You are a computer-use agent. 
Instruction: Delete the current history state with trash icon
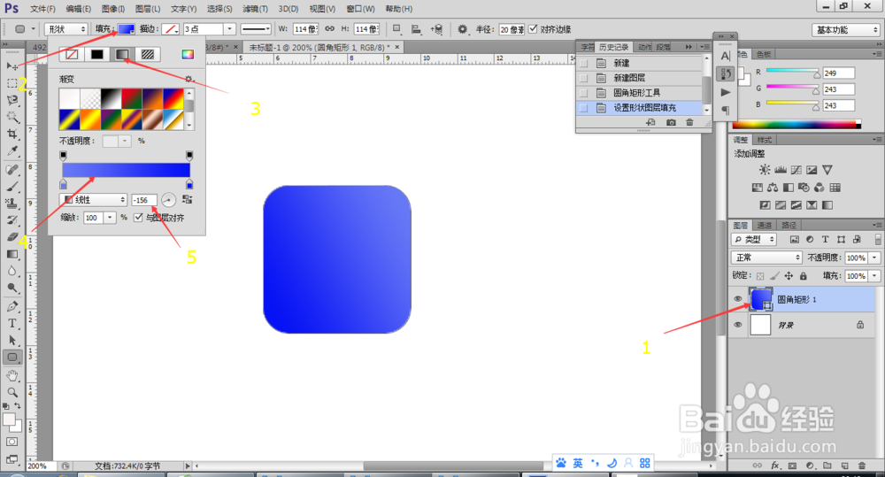pyautogui.click(x=689, y=122)
